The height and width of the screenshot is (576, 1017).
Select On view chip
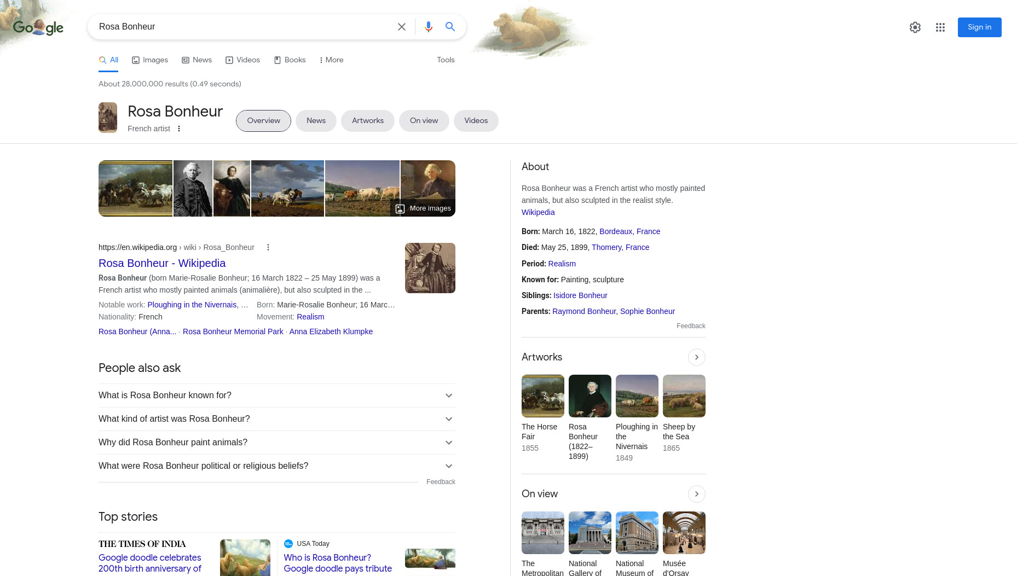coord(424,121)
